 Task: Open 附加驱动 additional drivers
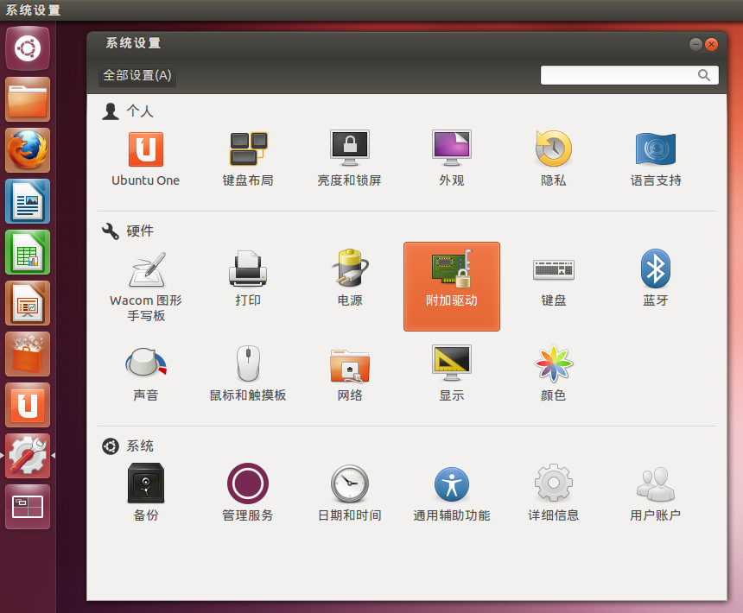click(452, 287)
